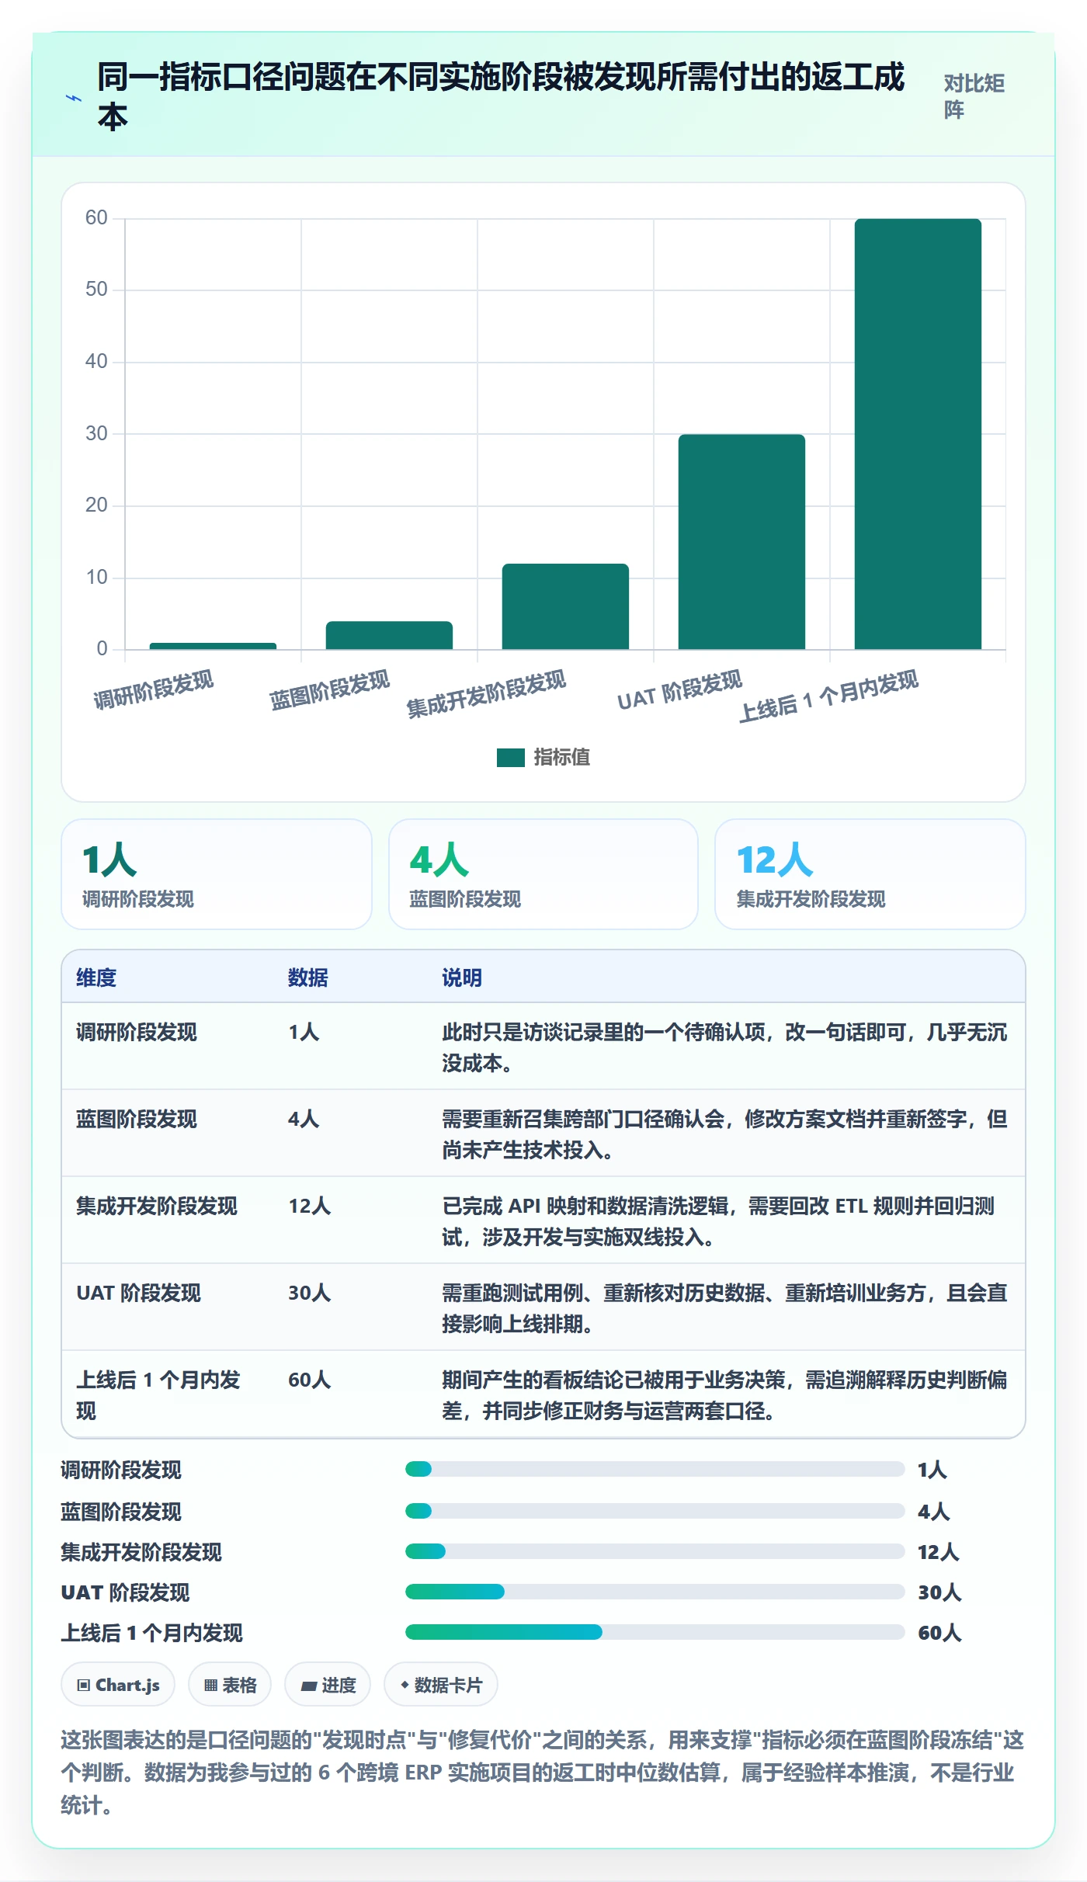Click the 上线后 1 个月内发现 bar in the chart

tap(918, 434)
